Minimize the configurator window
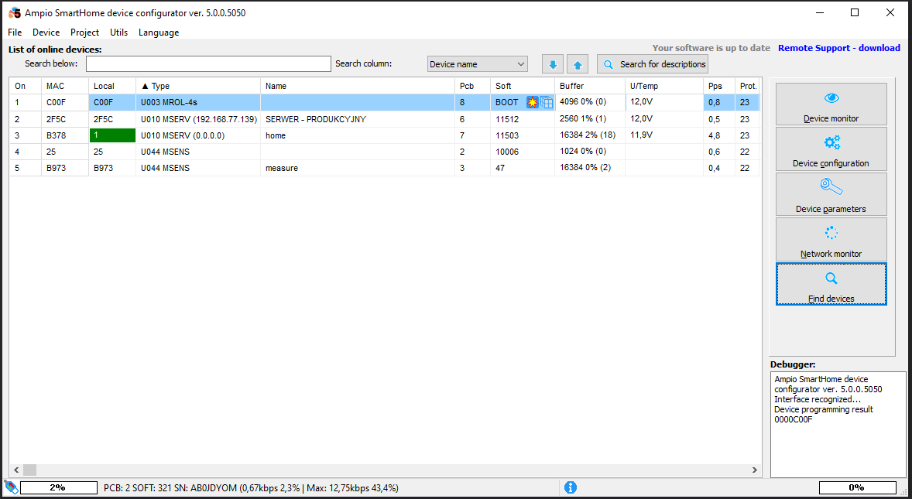 point(820,13)
